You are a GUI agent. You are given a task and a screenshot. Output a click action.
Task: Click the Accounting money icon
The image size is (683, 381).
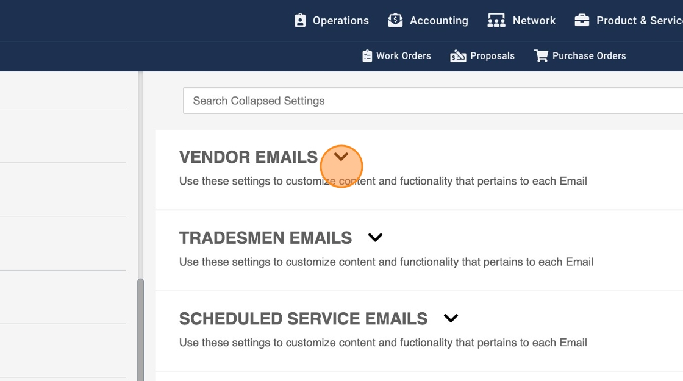(x=395, y=21)
